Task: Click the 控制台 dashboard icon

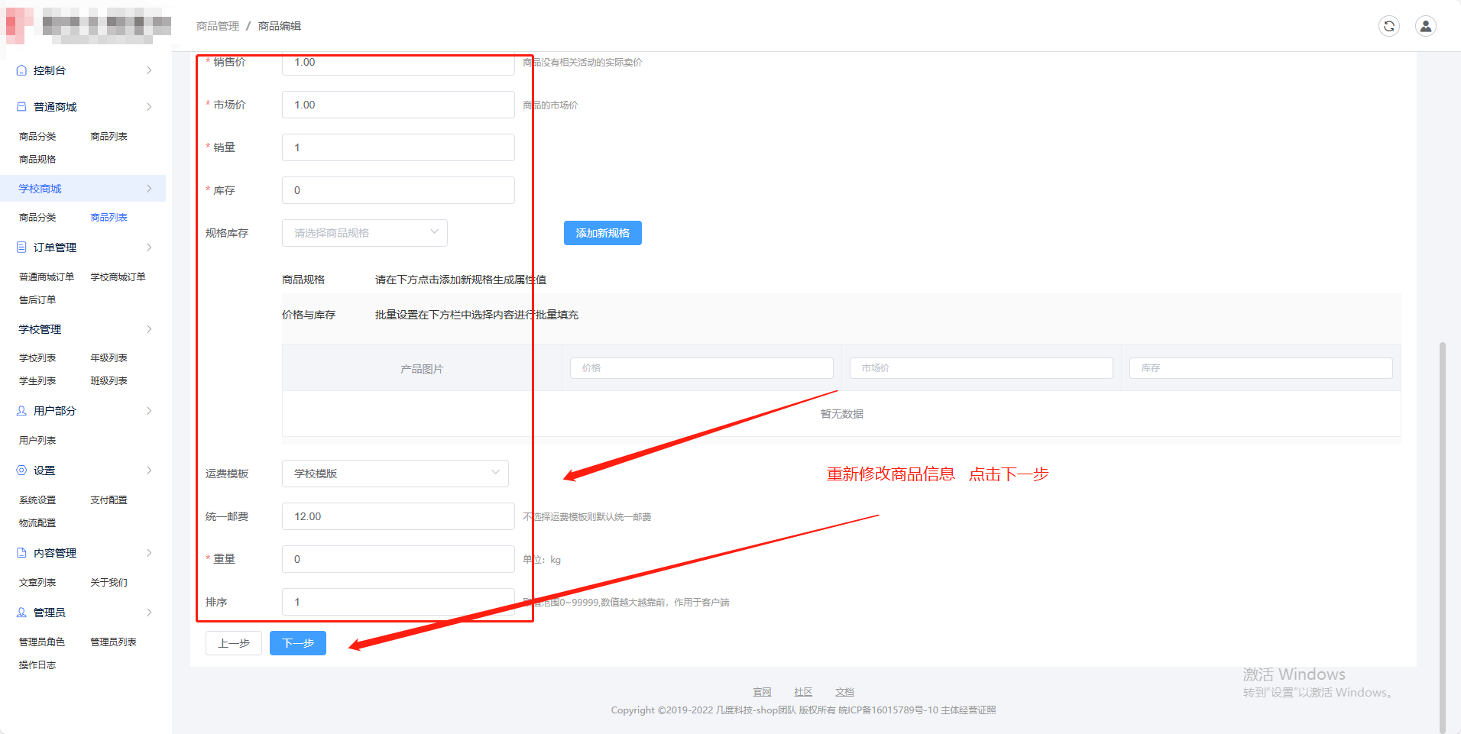Action: click(x=21, y=70)
